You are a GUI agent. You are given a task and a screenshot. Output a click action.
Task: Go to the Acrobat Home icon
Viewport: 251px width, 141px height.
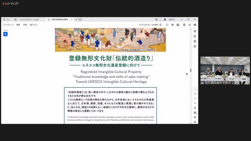click(16, 20)
